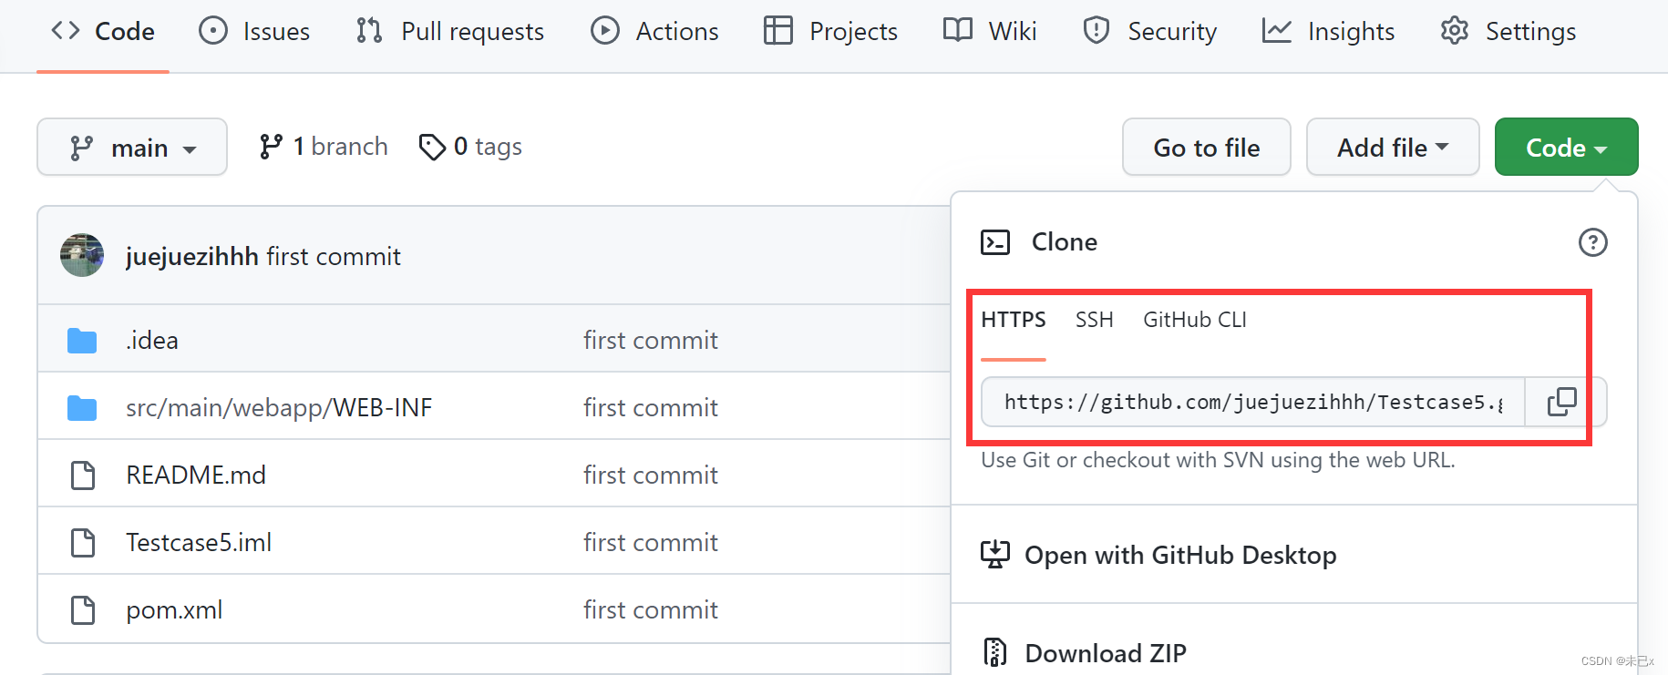Click Open with GitHub Desktop

tap(1180, 555)
